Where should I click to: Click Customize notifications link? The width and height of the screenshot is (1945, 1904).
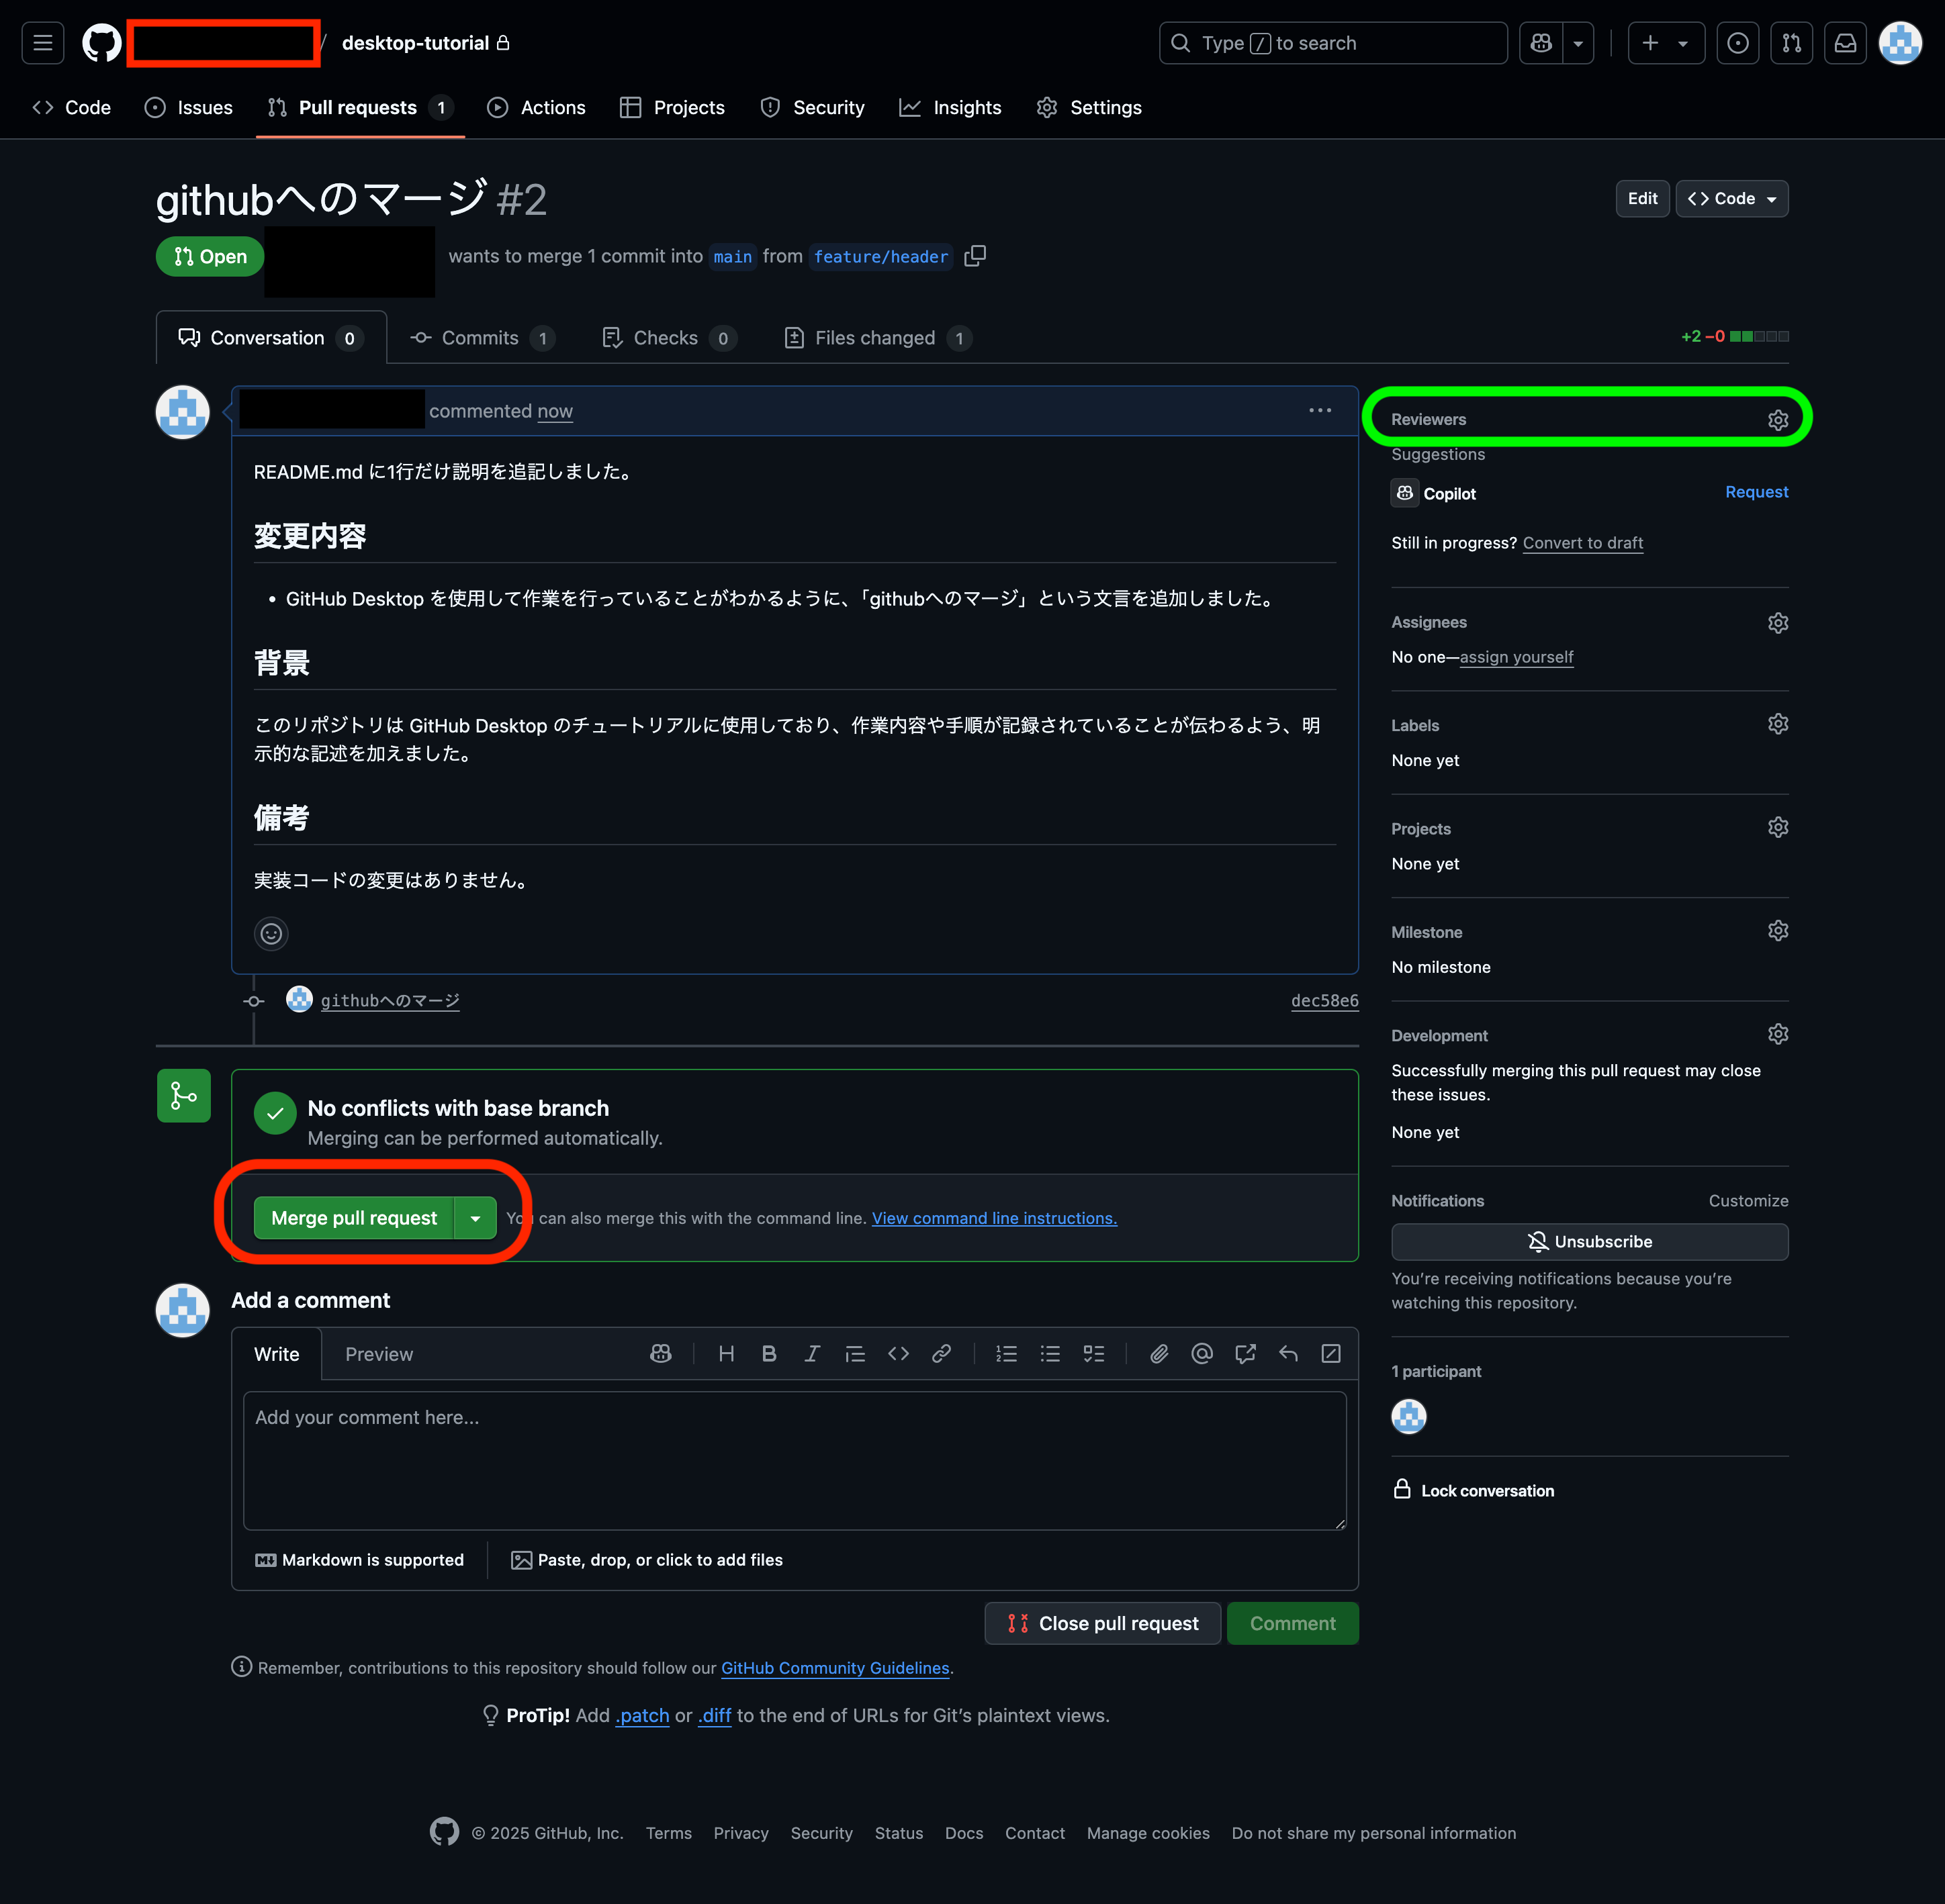point(1748,1201)
